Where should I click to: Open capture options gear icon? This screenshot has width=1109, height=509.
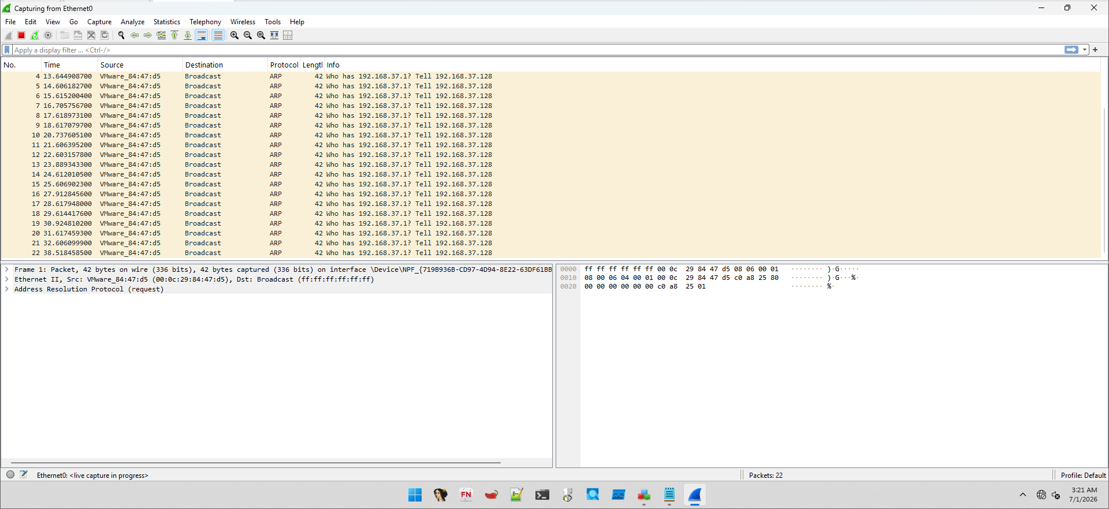pos(48,35)
